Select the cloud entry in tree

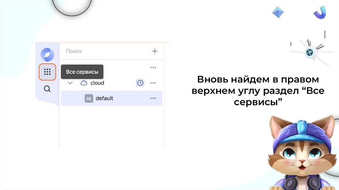point(97,83)
